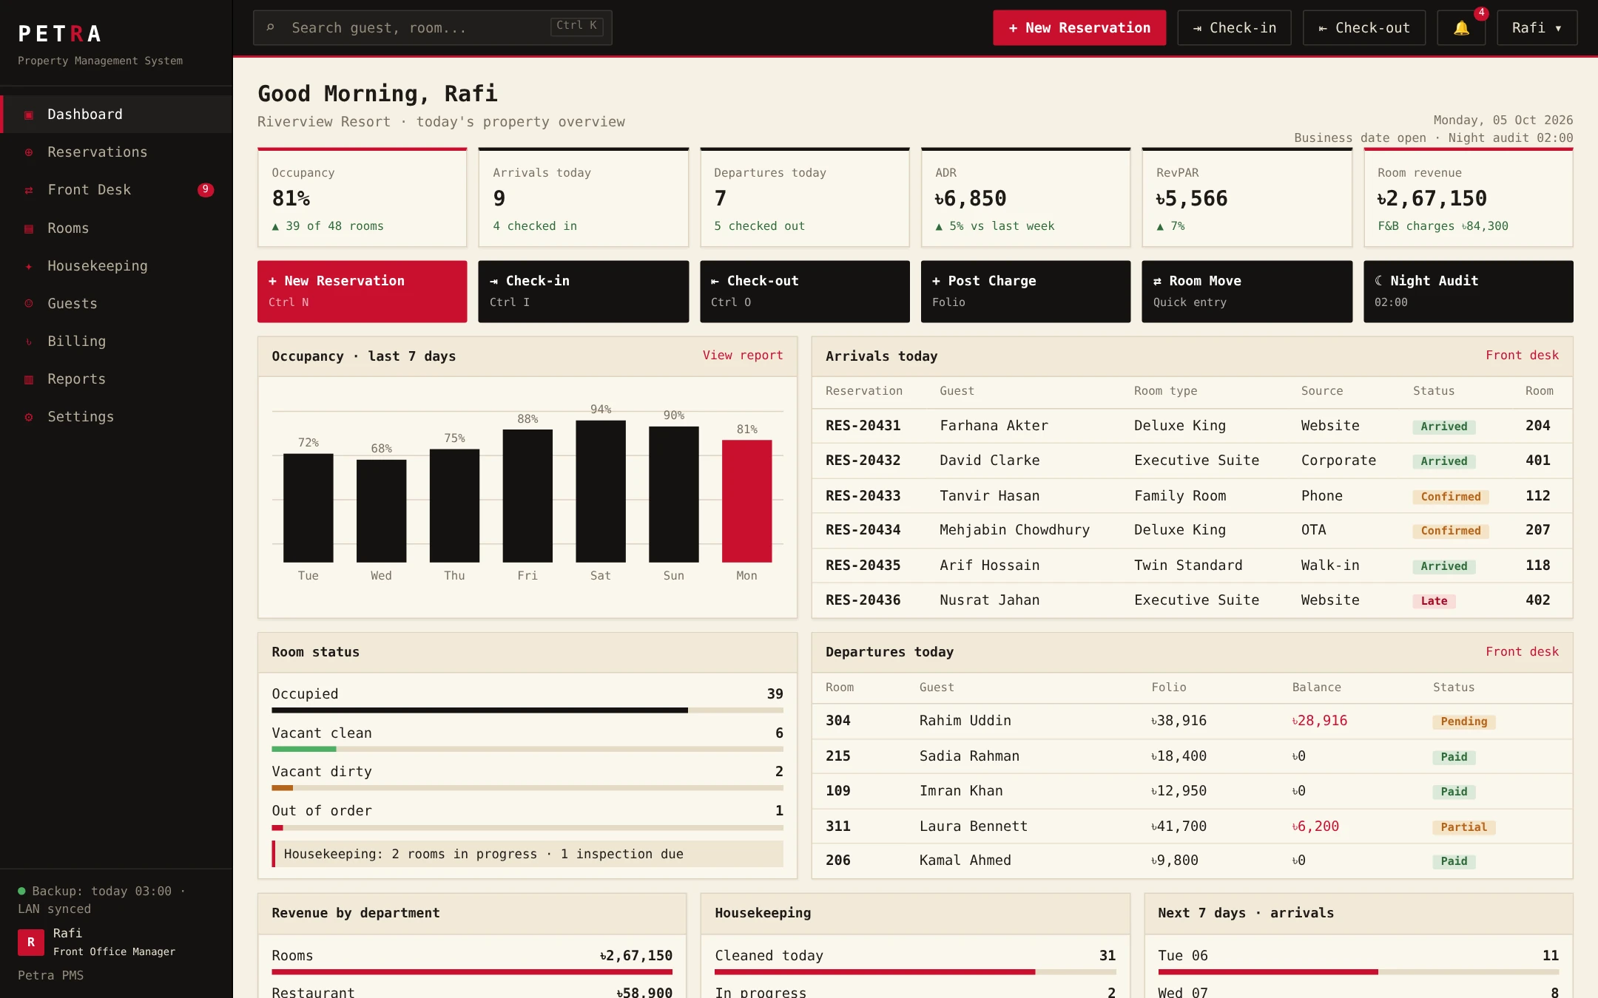The height and width of the screenshot is (998, 1598).
Task: Click the Settings sidebar icon
Action: tap(29, 417)
